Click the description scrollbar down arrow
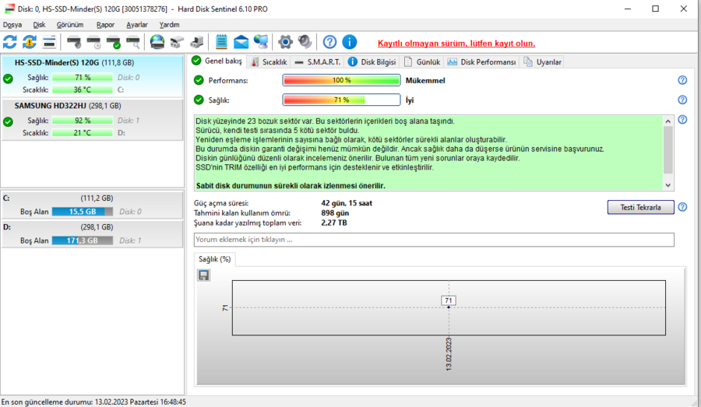The height and width of the screenshot is (407, 701). [x=668, y=185]
